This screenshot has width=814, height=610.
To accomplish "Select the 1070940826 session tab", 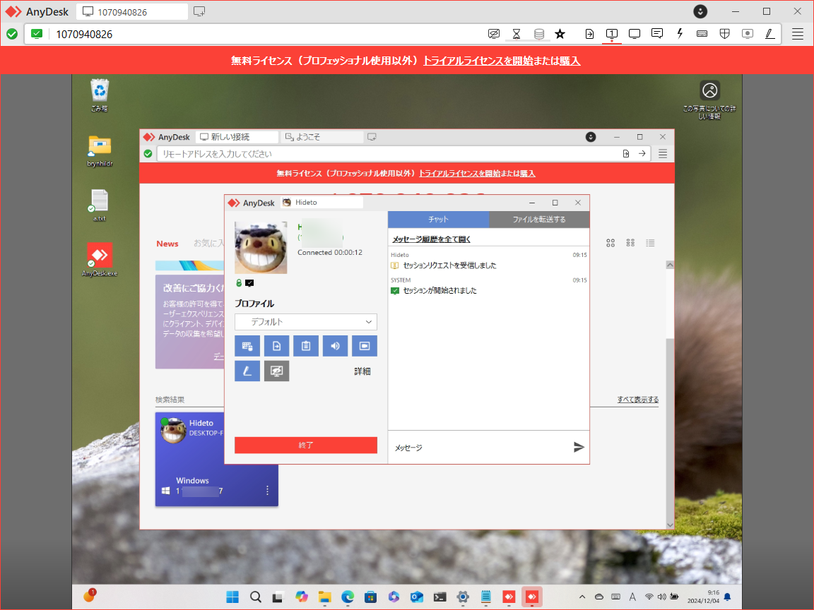I will [x=132, y=11].
